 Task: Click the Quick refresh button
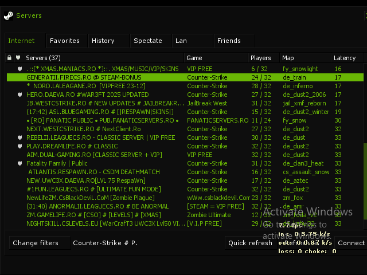250,243
